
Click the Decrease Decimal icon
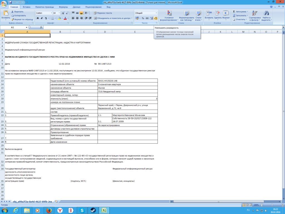156,18
